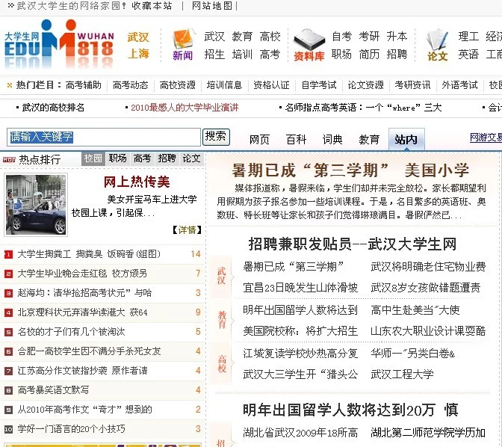
Task: Choose 上海 city link near the logo
Action: (x=138, y=54)
